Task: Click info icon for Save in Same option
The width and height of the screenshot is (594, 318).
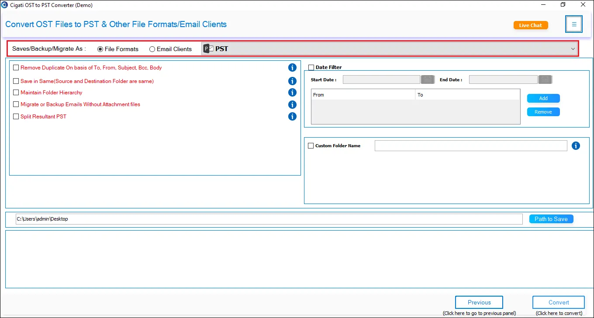Action: pos(292,81)
